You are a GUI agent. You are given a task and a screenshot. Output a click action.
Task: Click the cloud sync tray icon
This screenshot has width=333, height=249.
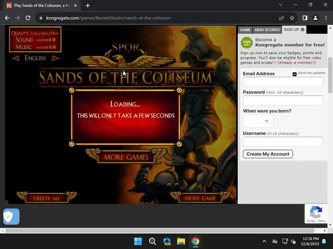(275, 241)
